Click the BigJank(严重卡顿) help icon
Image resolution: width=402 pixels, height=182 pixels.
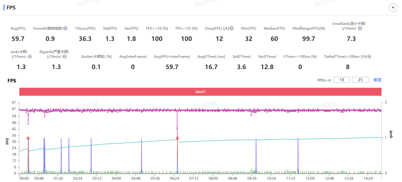(x=65, y=57)
